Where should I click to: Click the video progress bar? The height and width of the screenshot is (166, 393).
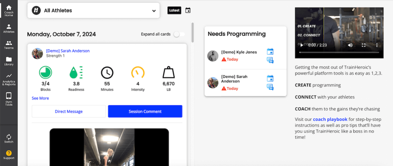point(338,52)
